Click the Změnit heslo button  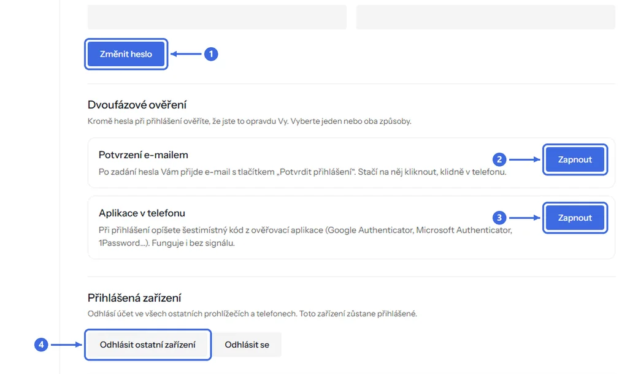click(x=126, y=54)
